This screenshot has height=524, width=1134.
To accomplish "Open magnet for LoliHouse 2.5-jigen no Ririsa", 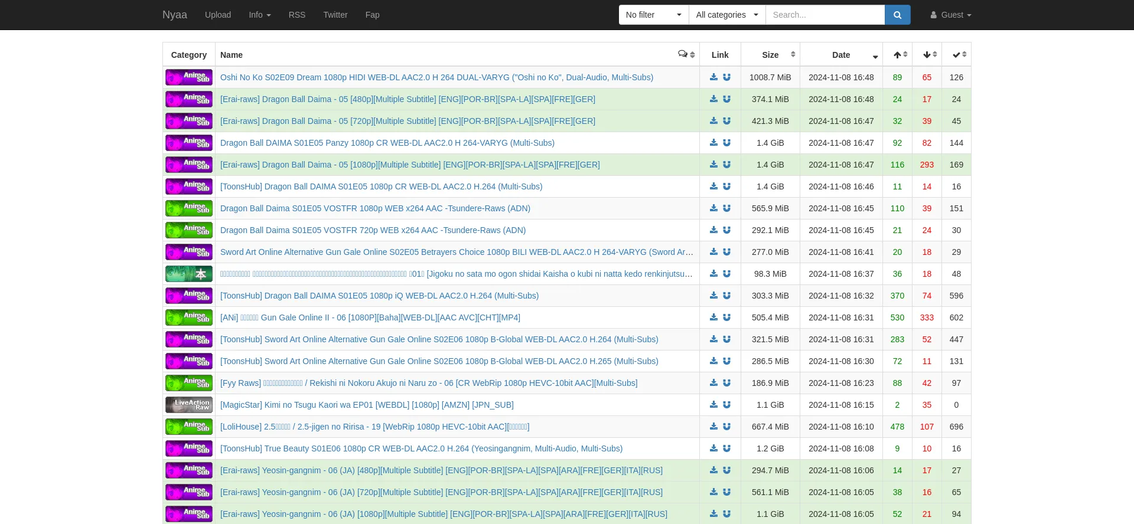I will click(x=726, y=427).
